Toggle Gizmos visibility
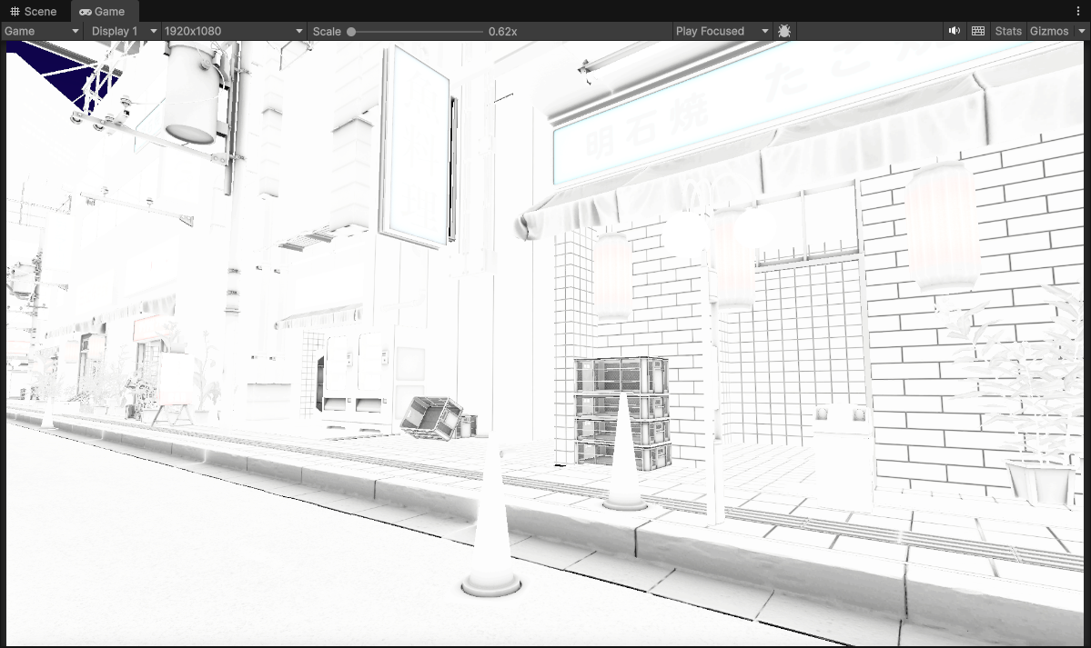 point(1048,31)
